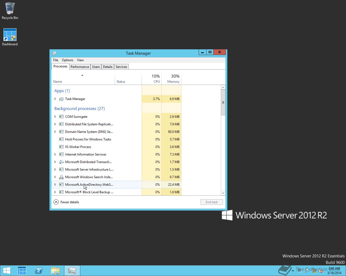Click the COM Surrogate process icon
Image resolution: width=346 pixels, height=276 pixels.
coord(61,117)
